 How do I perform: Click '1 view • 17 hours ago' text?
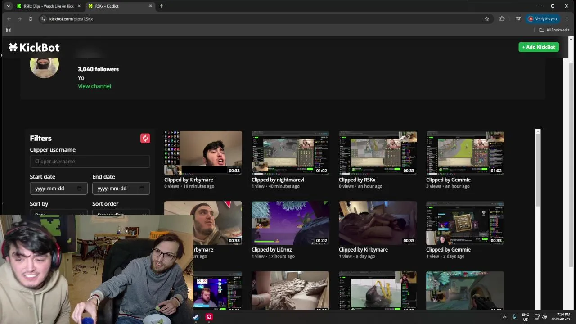pos(273,256)
